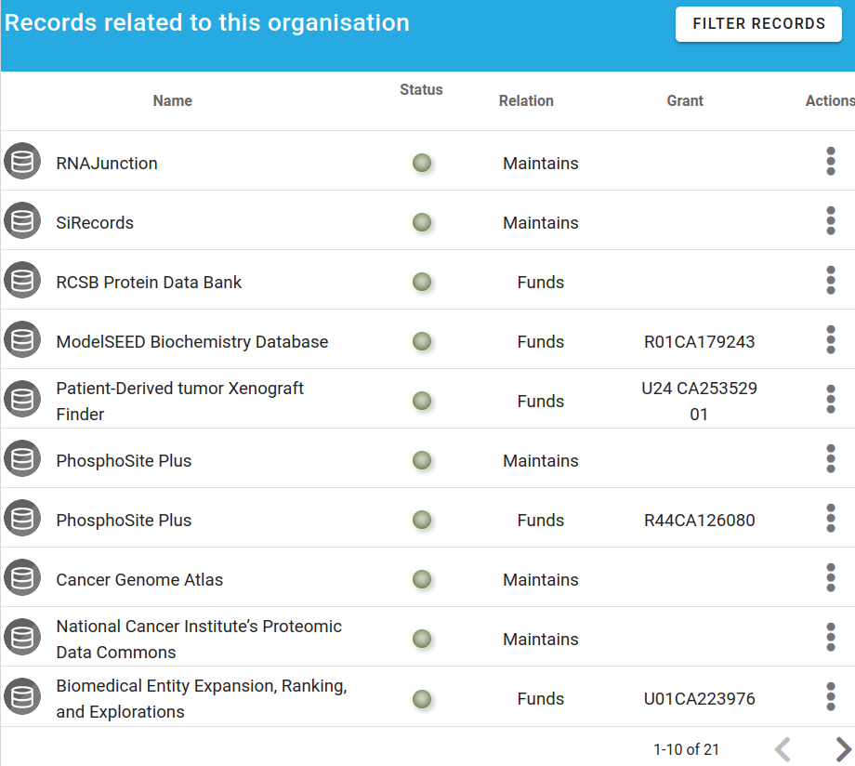Click the RCSB Protein Data Bank database icon
The height and width of the screenshot is (766, 855).
point(22,280)
